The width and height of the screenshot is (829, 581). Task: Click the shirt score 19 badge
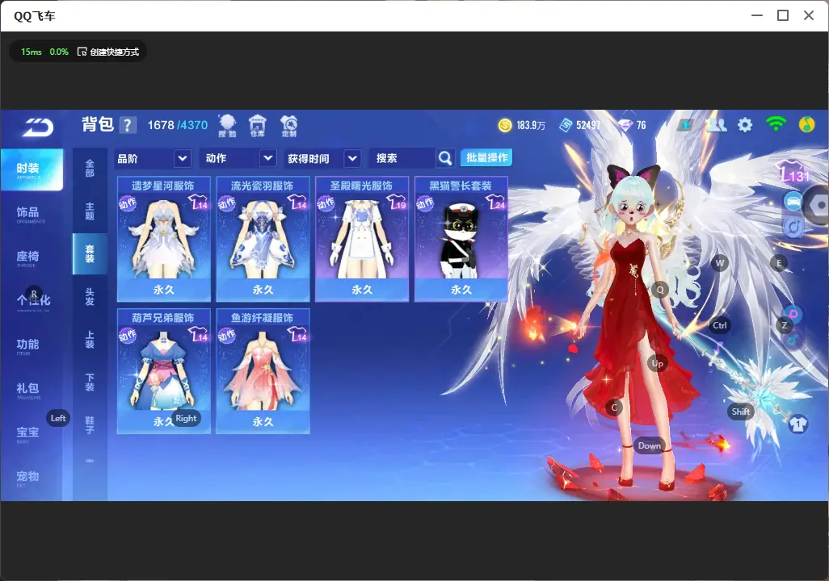(397, 202)
